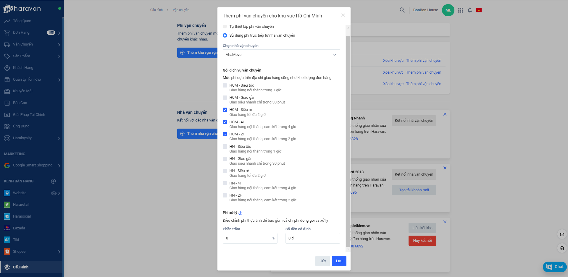Open the headset support icon
The width and height of the screenshot is (568, 277).
pos(562,248)
